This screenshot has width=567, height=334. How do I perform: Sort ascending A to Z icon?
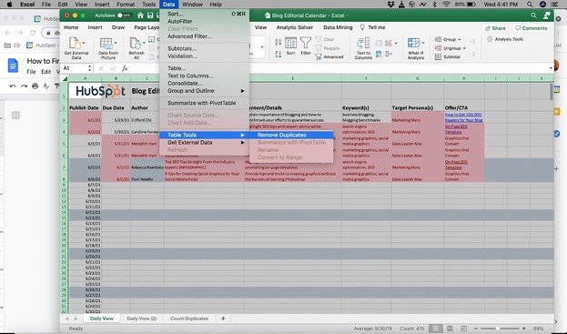coord(278,42)
